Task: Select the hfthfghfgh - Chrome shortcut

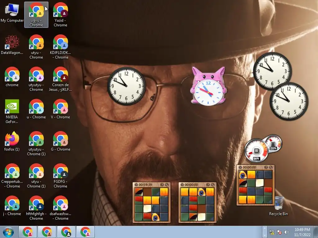Action: coord(36,208)
